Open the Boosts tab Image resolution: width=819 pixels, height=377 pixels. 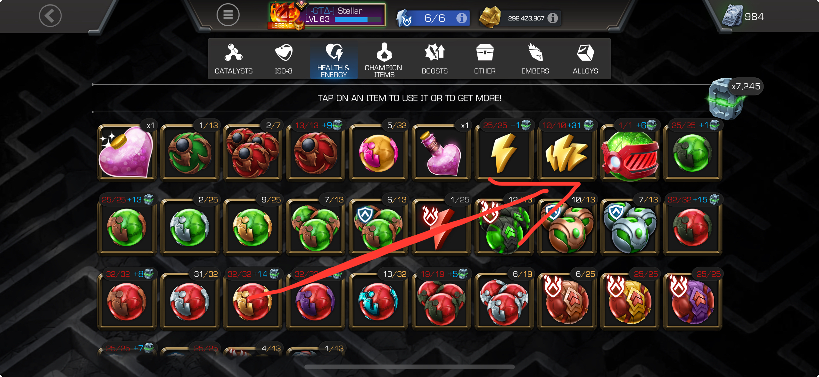coord(434,59)
